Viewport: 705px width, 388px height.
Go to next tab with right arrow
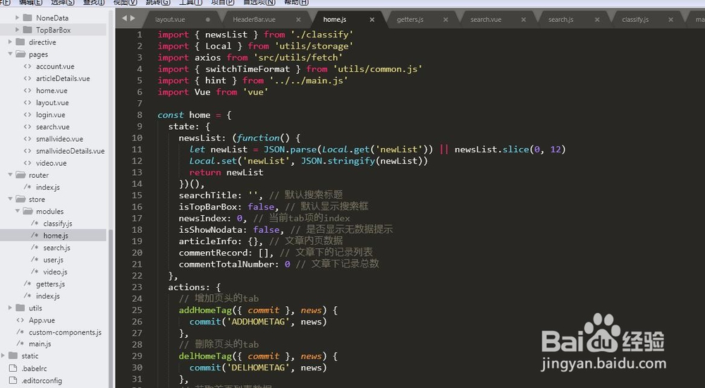(133, 18)
